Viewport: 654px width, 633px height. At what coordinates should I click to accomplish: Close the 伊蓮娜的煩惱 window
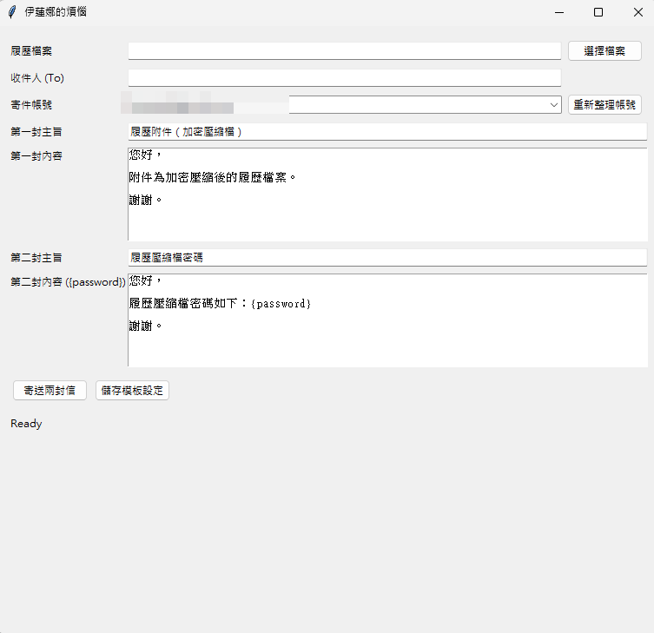point(638,12)
